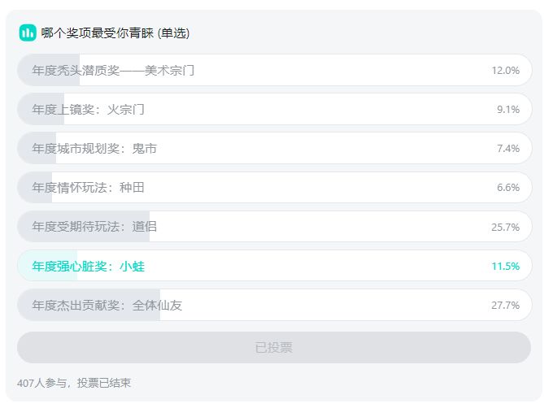This screenshot has width=544, height=408.
Task: Pick the 年度城市规划奖：鬼市 option
Action: 94,149
